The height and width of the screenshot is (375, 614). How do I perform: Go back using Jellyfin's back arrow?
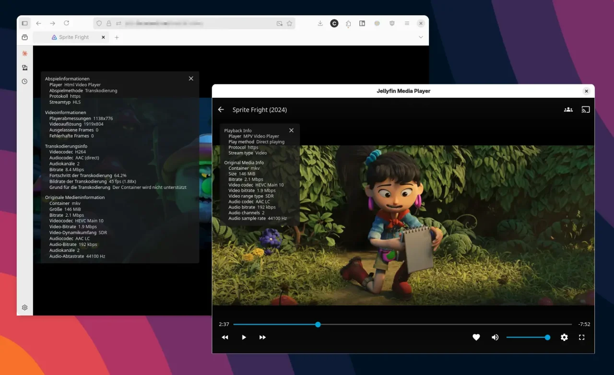click(x=221, y=109)
